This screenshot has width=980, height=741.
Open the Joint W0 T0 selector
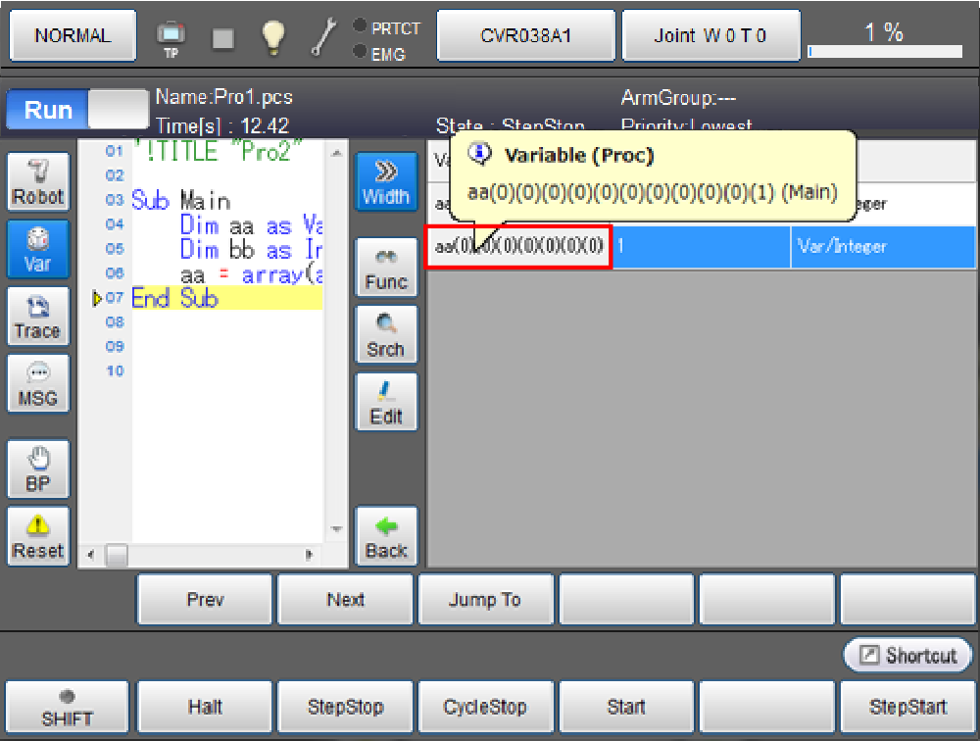tap(710, 36)
